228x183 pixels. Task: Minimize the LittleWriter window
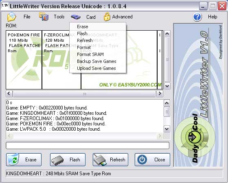coord(203,6)
